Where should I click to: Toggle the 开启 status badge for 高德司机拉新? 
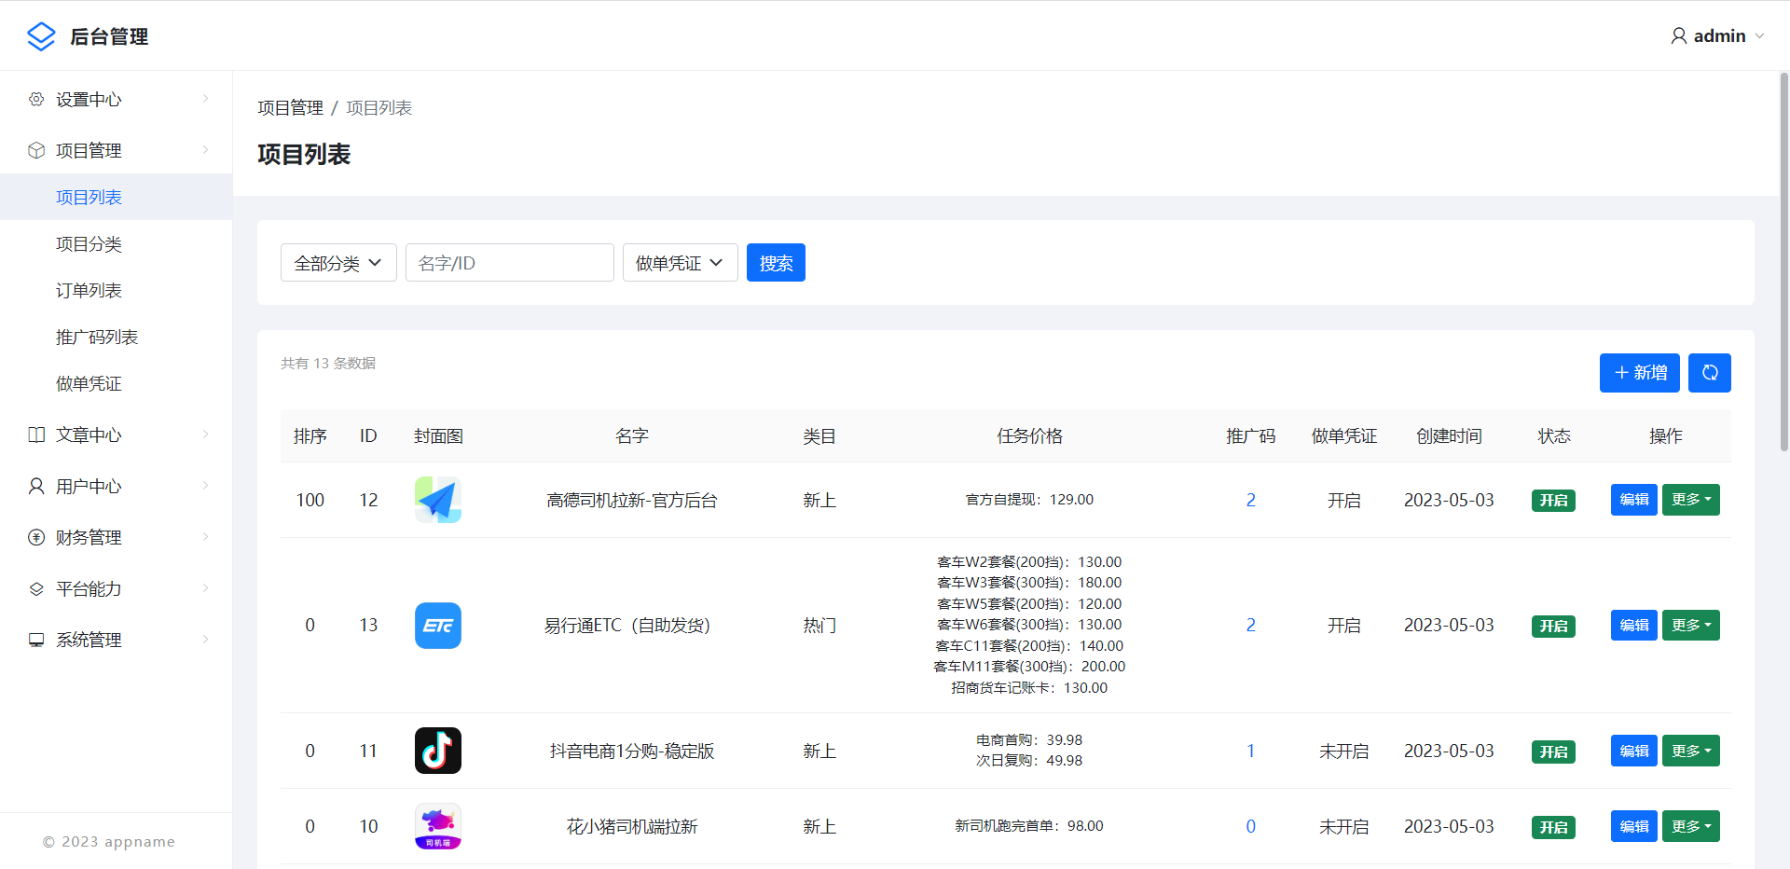pos(1553,501)
